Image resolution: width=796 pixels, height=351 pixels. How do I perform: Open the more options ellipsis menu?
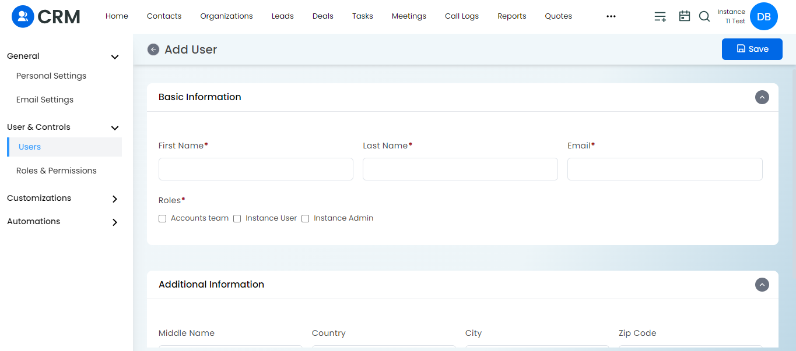(x=611, y=16)
